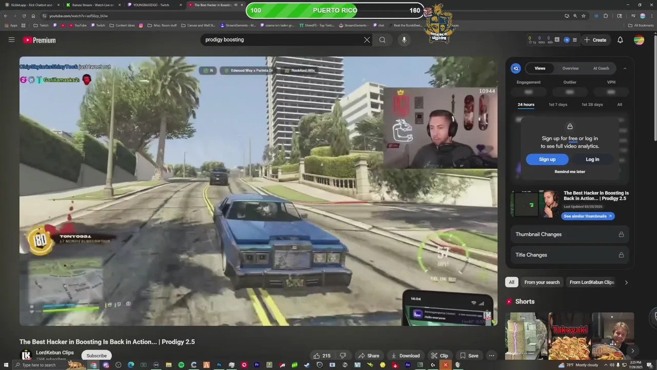Open the account avatar menu

[639, 40]
